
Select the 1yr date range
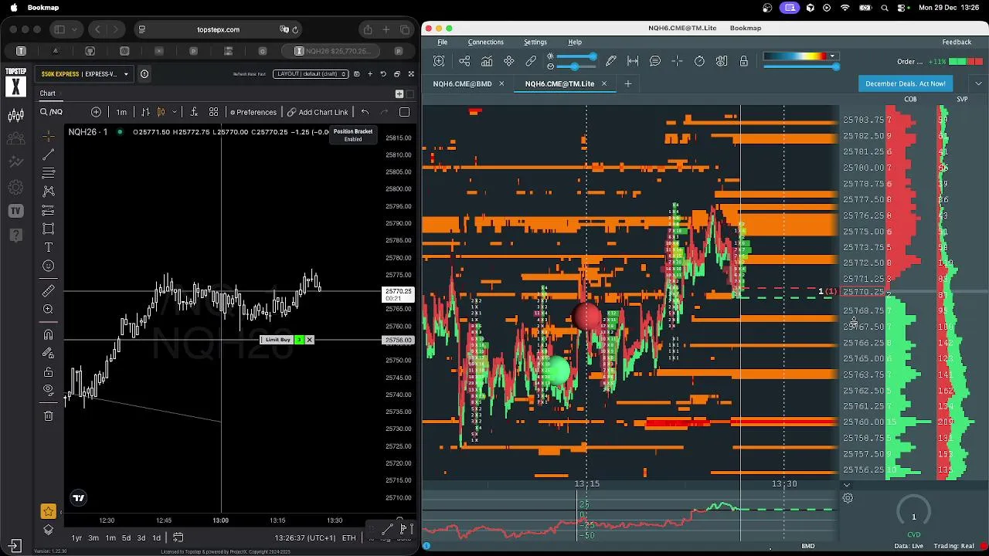76,537
